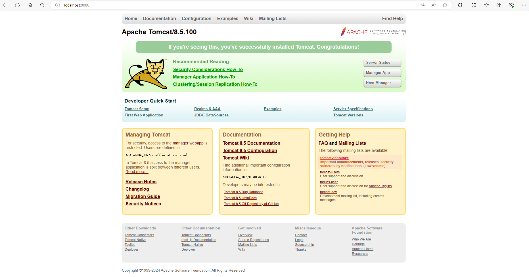Open the Security Notices link
The height and width of the screenshot is (277, 529).
(x=143, y=204)
